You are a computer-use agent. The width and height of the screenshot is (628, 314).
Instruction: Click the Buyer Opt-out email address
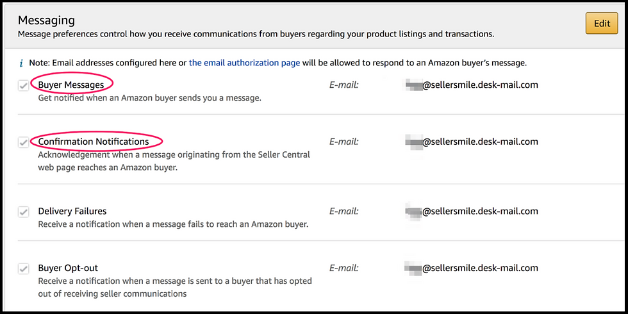click(x=473, y=268)
